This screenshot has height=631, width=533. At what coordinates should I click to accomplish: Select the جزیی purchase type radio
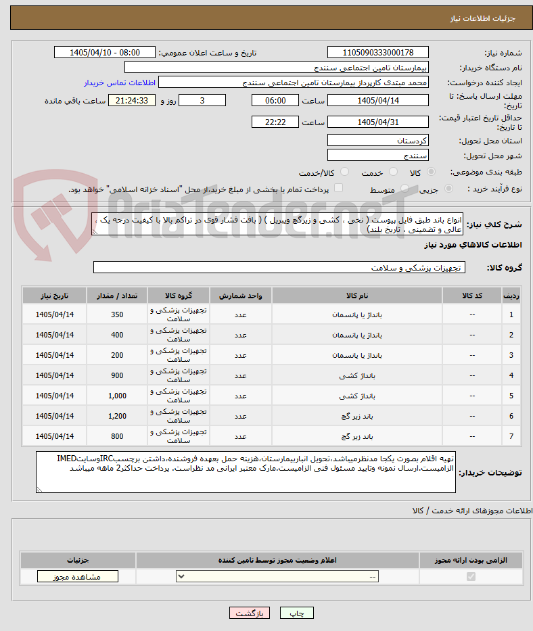coord(448,189)
